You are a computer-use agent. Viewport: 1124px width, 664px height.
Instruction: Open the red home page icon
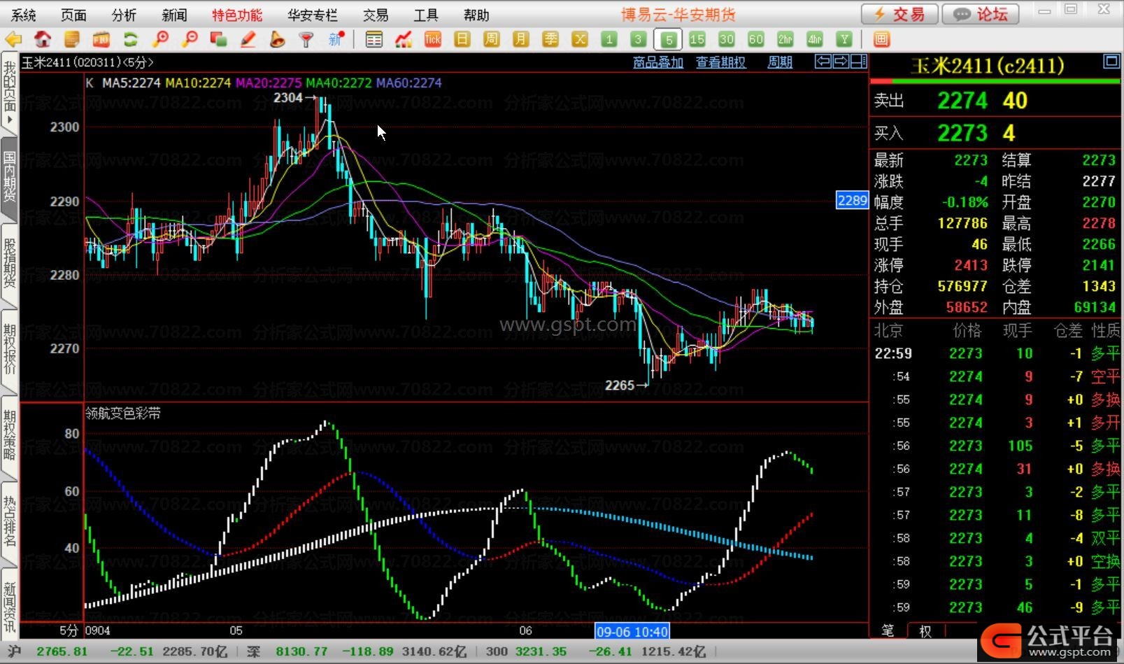click(43, 39)
